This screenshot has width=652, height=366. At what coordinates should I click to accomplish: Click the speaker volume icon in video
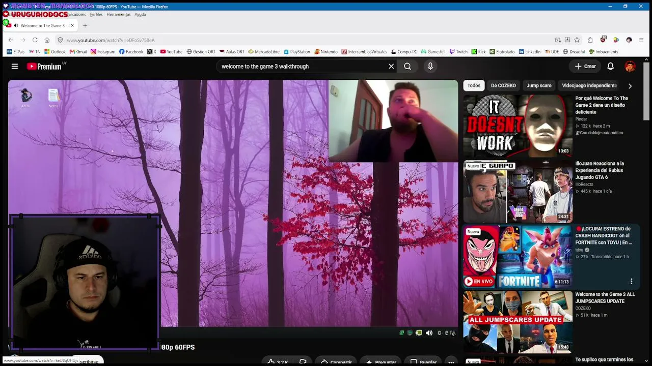coord(429,333)
